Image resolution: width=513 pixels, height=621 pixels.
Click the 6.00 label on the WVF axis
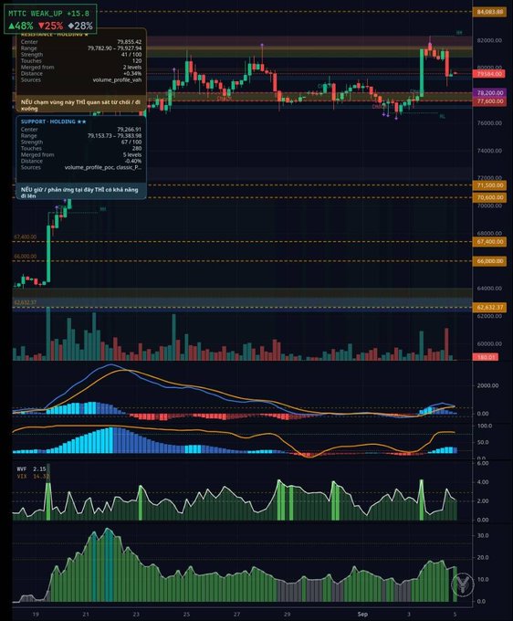(483, 463)
